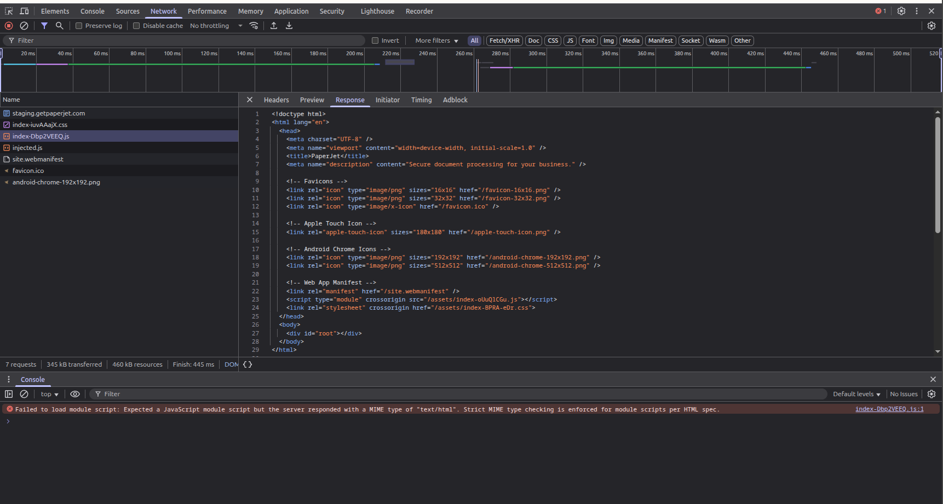Select favicon.ico request

119,171
